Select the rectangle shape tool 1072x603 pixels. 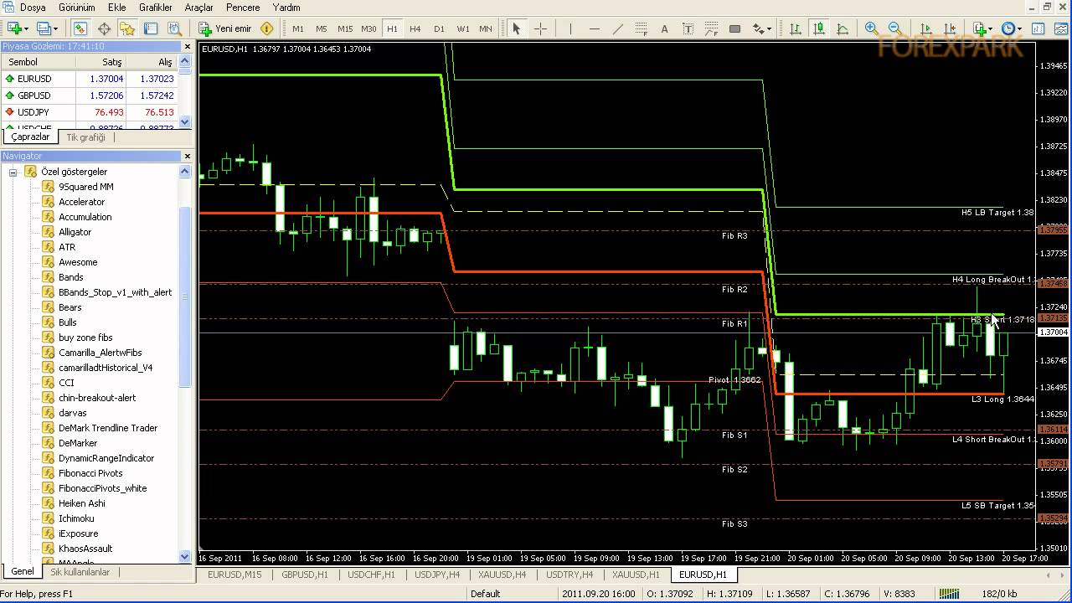734,28
